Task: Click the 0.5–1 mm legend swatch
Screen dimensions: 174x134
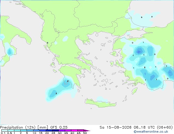Action: pyautogui.click(x=11, y=130)
